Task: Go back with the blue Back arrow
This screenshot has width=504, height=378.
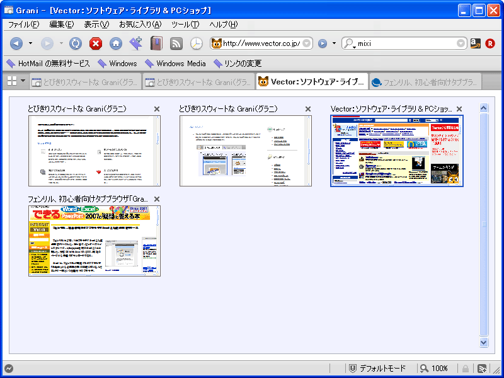Action: point(16,43)
